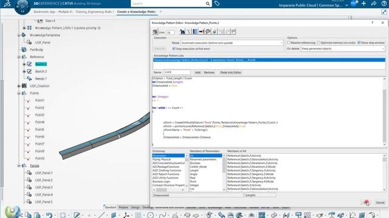Click the Line number field
This screenshot has width=389, height=218.
pos(170,33)
